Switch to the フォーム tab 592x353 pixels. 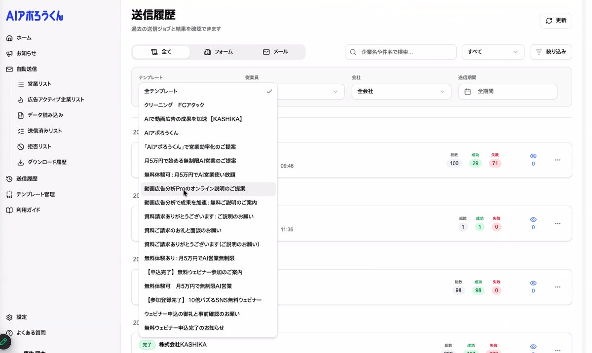pyautogui.click(x=219, y=52)
